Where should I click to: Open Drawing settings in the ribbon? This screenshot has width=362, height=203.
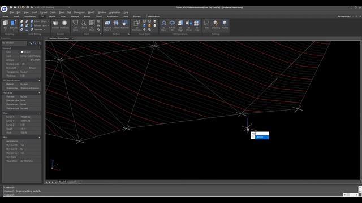216,24
